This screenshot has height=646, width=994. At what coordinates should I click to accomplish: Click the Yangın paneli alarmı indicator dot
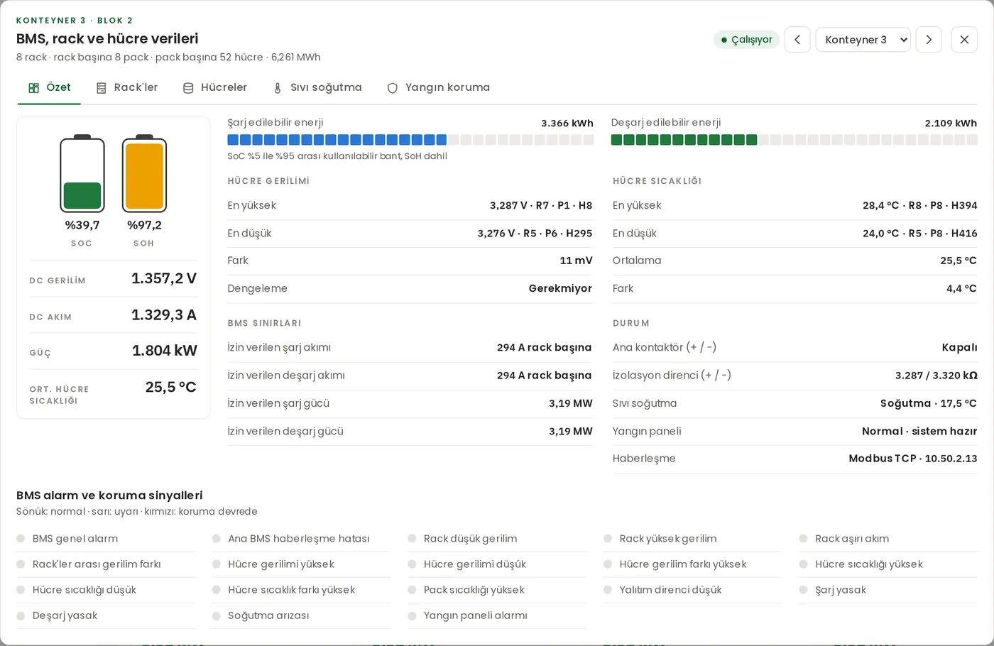[412, 615]
